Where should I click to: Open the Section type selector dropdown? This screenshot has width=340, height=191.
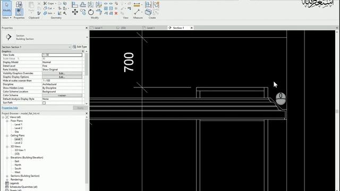87,37
